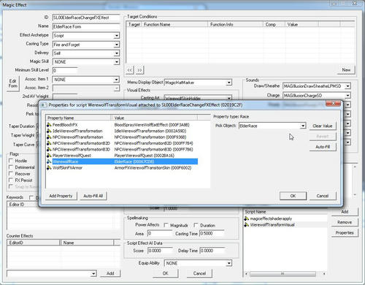Viewport: 365px width, 285px height.
Task: Click the scripts list horizontal scrollbar
Action: tap(285, 274)
